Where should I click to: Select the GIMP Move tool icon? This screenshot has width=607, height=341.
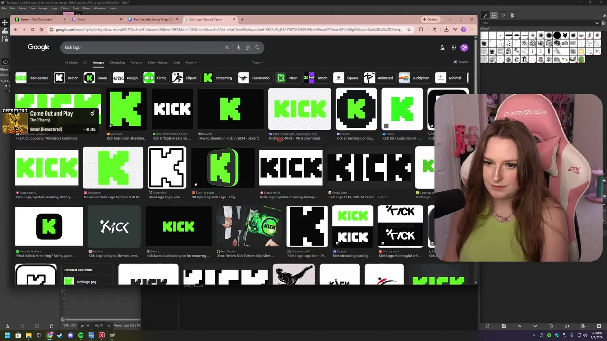pyautogui.click(x=5, y=23)
